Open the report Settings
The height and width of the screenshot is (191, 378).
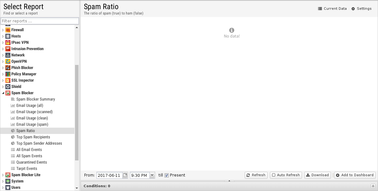(x=361, y=9)
